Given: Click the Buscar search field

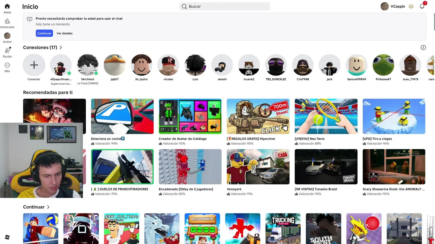Looking at the screenshot, I should tap(225, 6).
